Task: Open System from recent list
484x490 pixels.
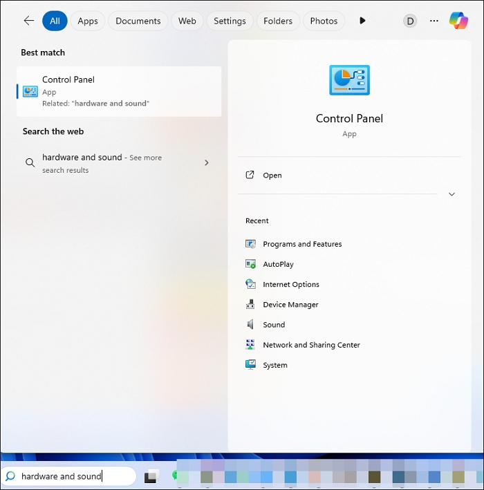Action: 274,365
